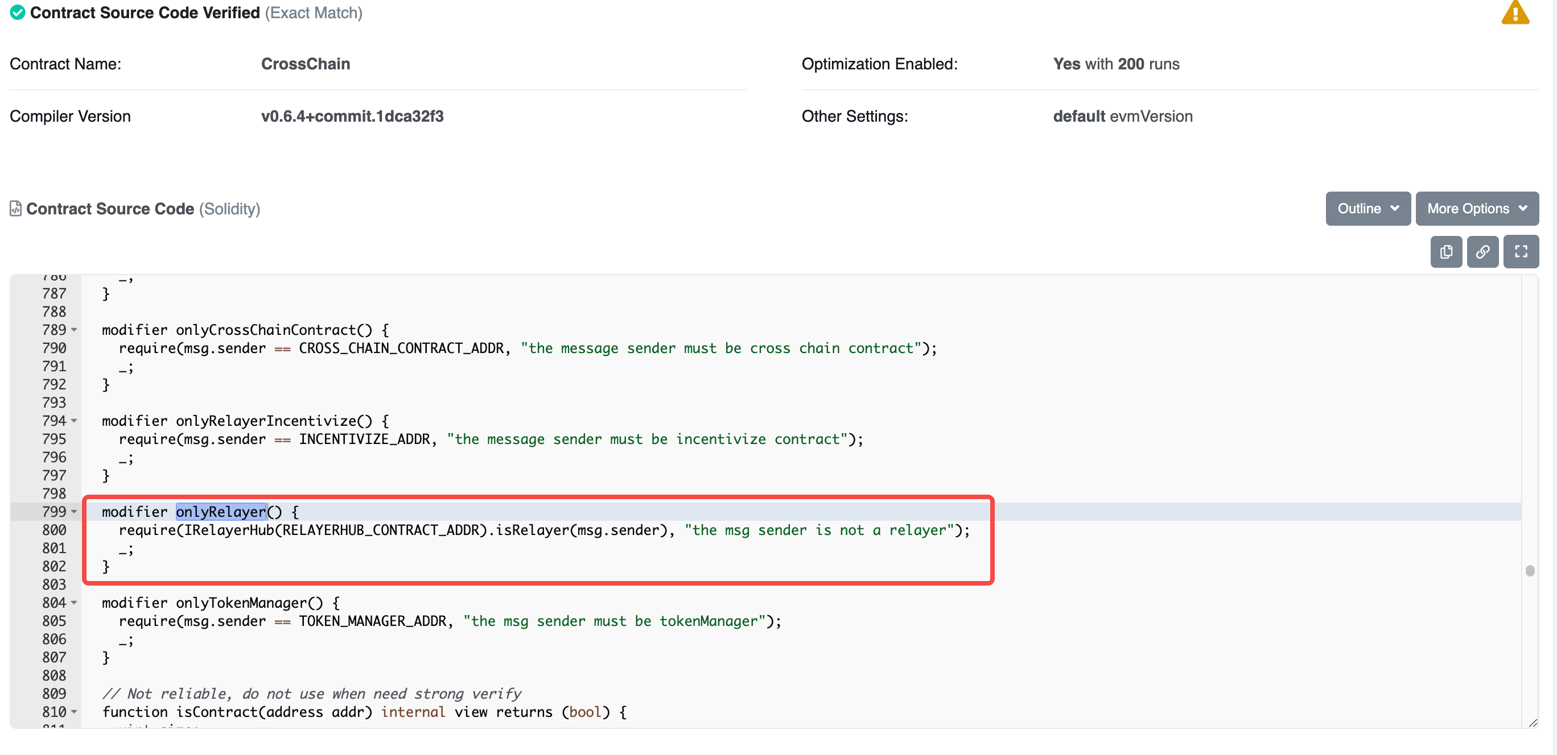Click compiler version v0.6.4+commit.1dca32f3 text
Image resolution: width=1557 pixels, height=755 pixels.
pos(352,116)
